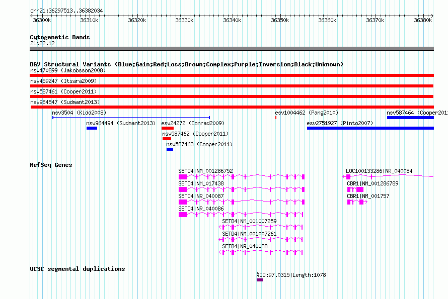
Task: Select the purple segmental duplication block
Action: [x=259, y=280]
